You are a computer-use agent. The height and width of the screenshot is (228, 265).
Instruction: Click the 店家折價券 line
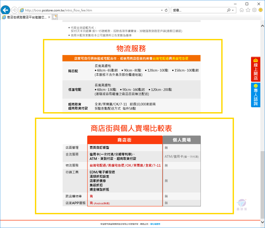[x=98, y=181]
